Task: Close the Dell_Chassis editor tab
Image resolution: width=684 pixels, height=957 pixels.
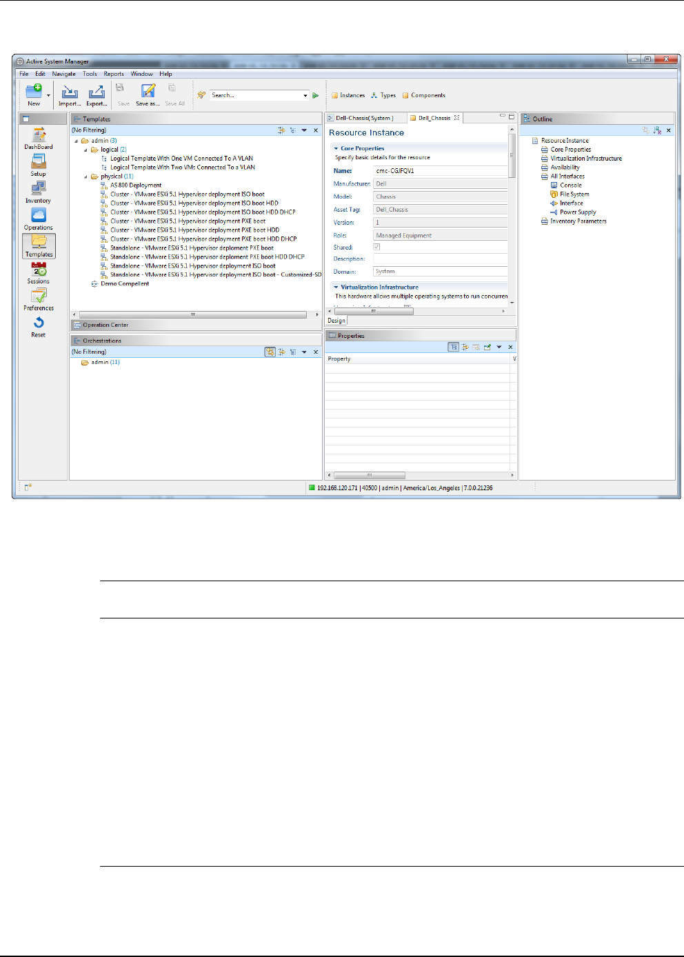Action: (x=456, y=118)
